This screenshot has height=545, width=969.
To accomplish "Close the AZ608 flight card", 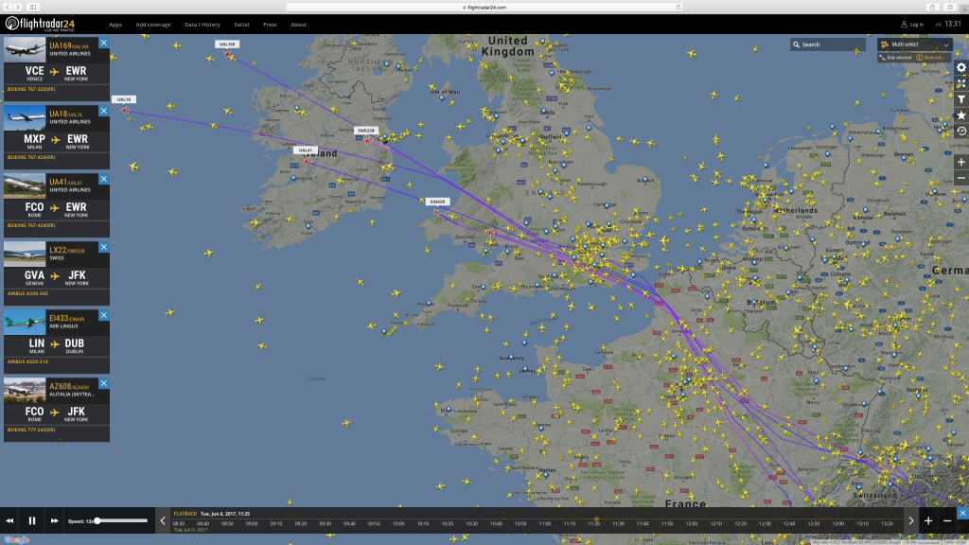I will [104, 383].
